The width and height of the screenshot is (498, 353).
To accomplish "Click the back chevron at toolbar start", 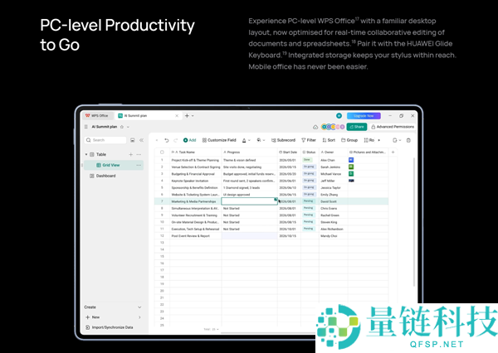I will [x=157, y=140].
